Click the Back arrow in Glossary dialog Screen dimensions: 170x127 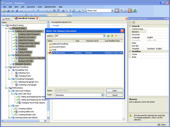(108, 36)
